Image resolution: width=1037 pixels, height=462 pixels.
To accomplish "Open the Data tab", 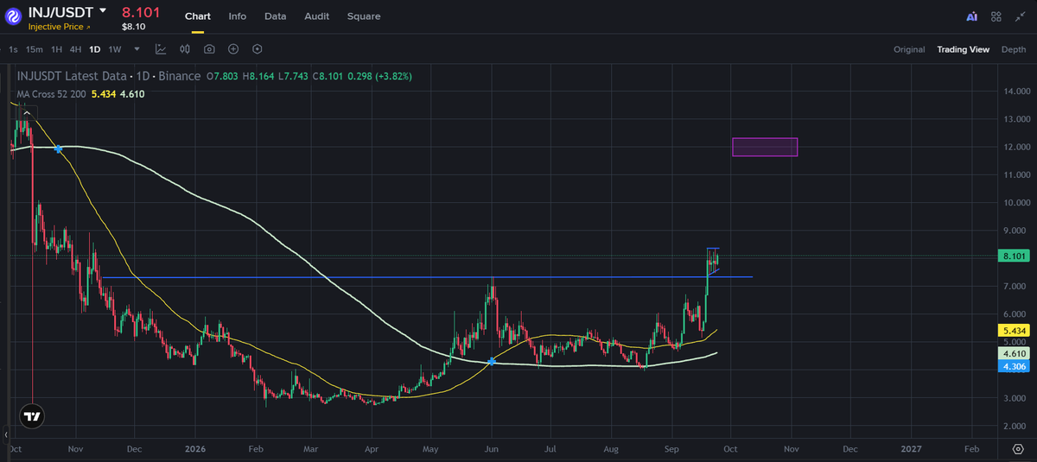I will click(x=276, y=16).
